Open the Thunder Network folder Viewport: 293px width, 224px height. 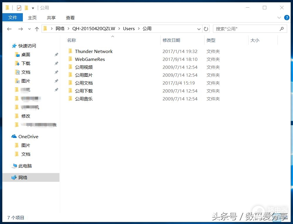pyautogui.click(x=93, y=51)
